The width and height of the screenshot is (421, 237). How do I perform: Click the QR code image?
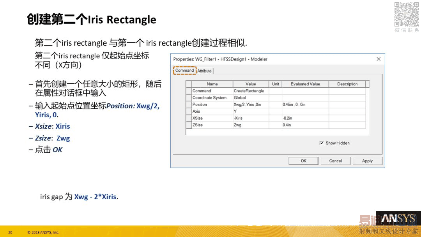point(406,14)
